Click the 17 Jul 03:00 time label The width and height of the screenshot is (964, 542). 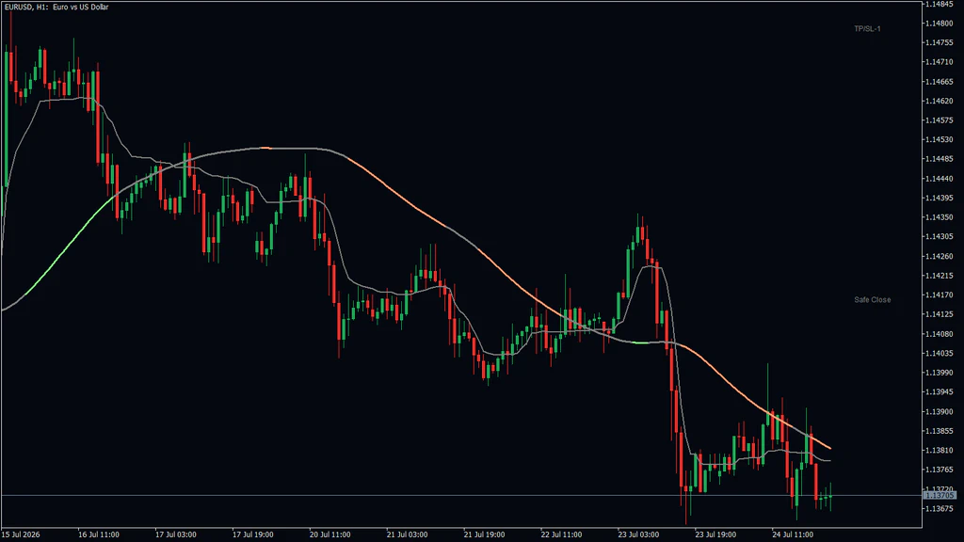coord(176,534)
